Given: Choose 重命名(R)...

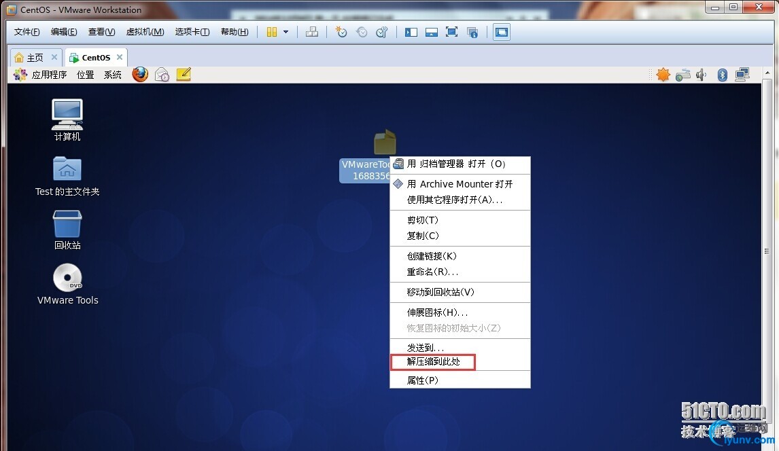Looking at the screenshot, I should pyautogui.click(x=460, y=272).
